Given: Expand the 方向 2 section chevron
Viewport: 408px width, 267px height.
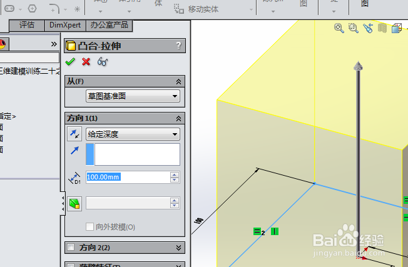Looking at the screenshot, I should [178, 248].
